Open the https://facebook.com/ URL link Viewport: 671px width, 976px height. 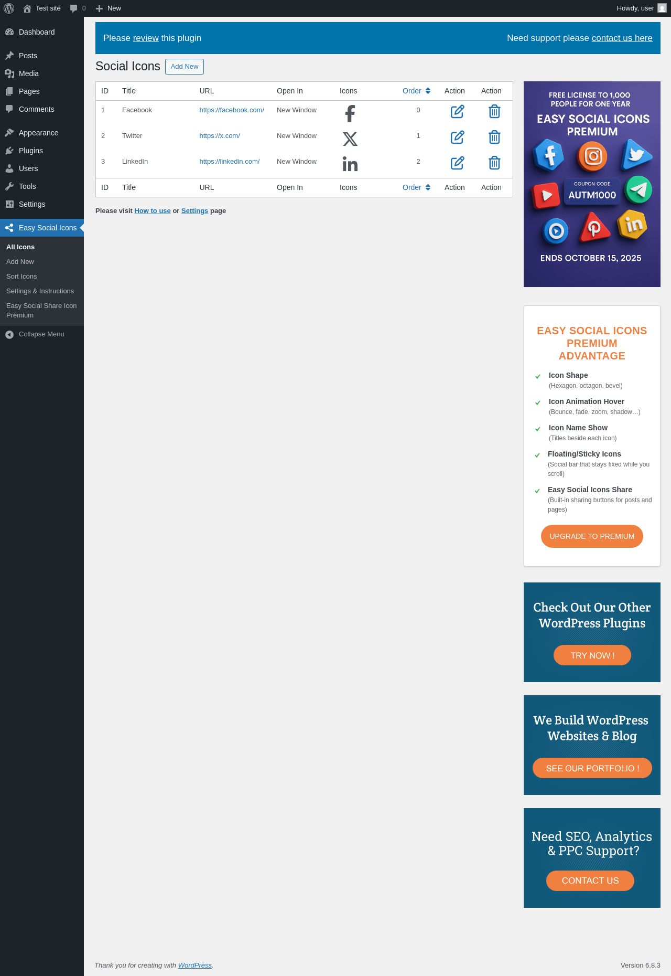pyautogui.click(x=232, y=110)
